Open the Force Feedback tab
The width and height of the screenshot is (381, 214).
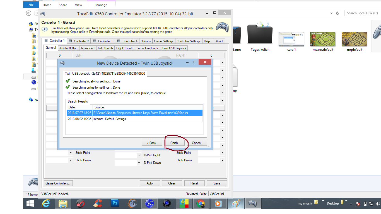pos(147,48)
